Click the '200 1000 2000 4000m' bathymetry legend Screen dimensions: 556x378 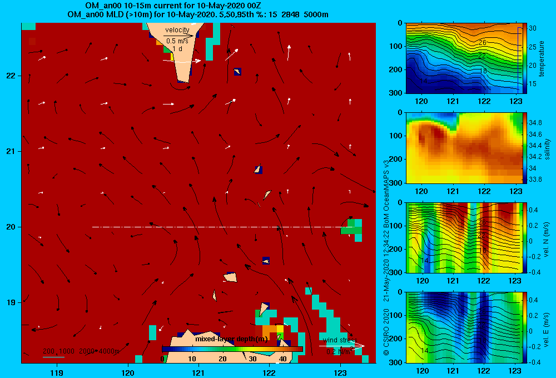point(81,351)
